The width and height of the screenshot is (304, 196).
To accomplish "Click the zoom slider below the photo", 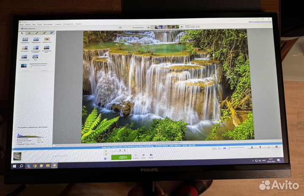I will coord(236,148).
